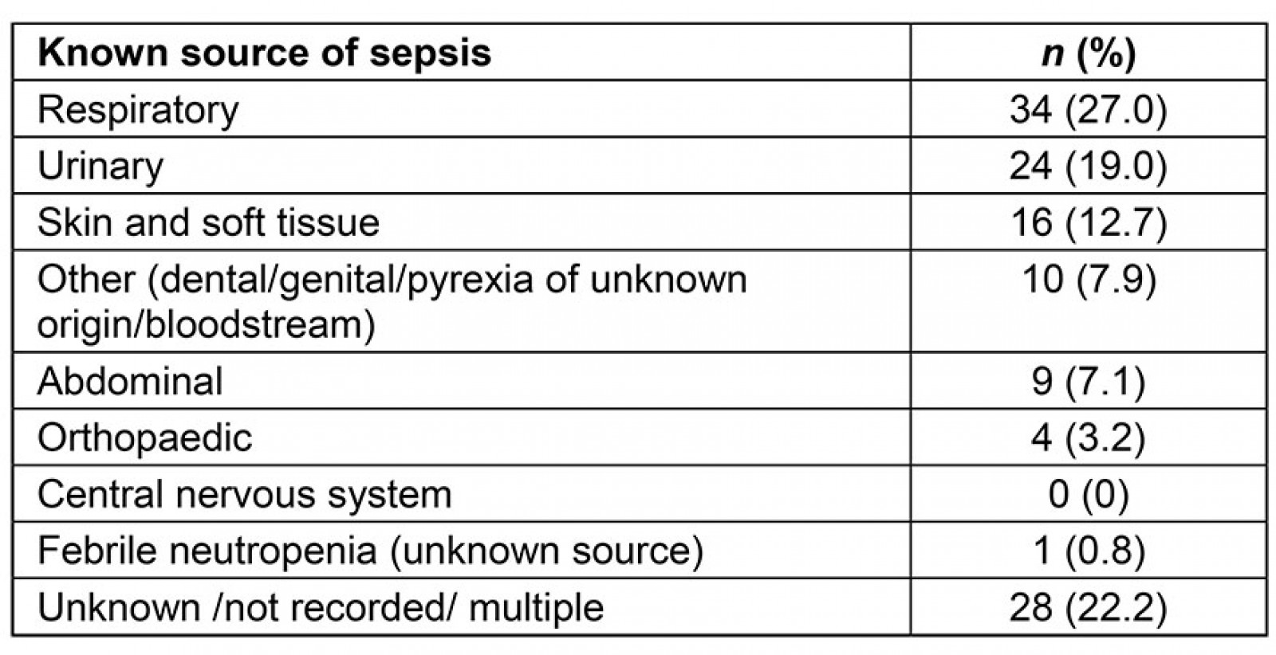
Task: Click the value 4 (3.2)
Action: [x=1088, y=437]
